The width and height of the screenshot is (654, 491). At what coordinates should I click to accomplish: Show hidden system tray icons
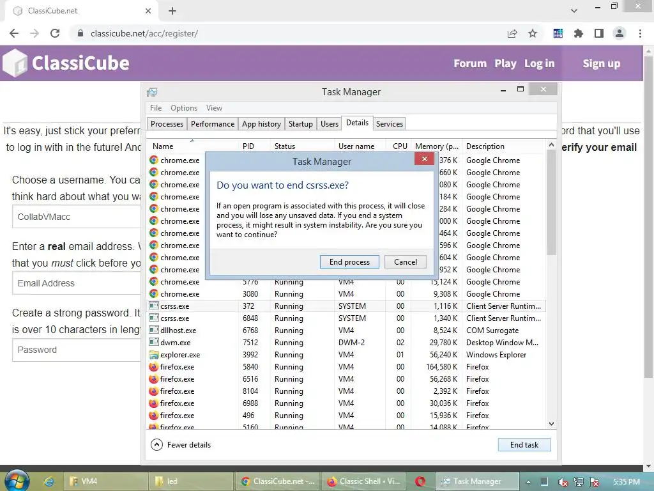528,482
